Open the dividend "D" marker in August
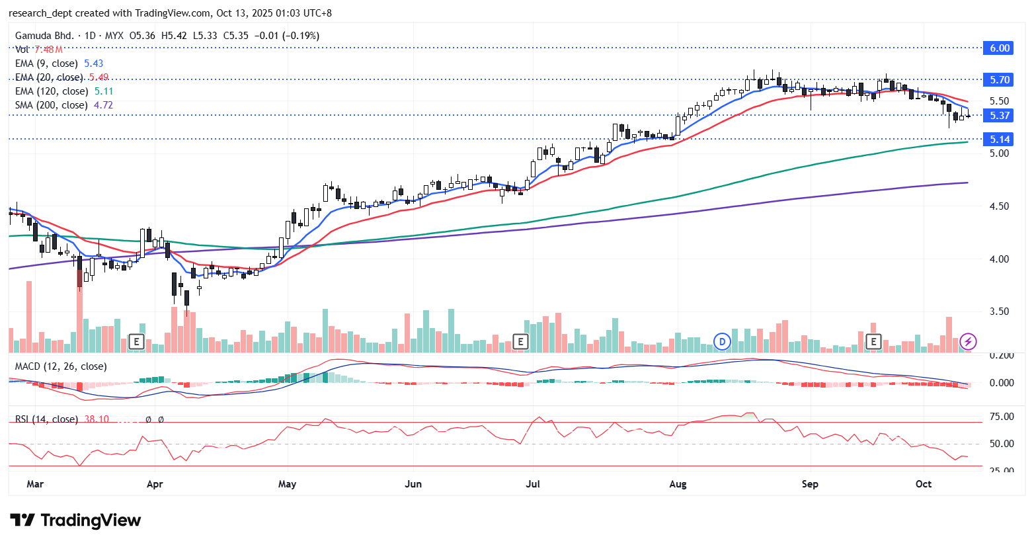The image size is (1034, 545). point(722,341)
